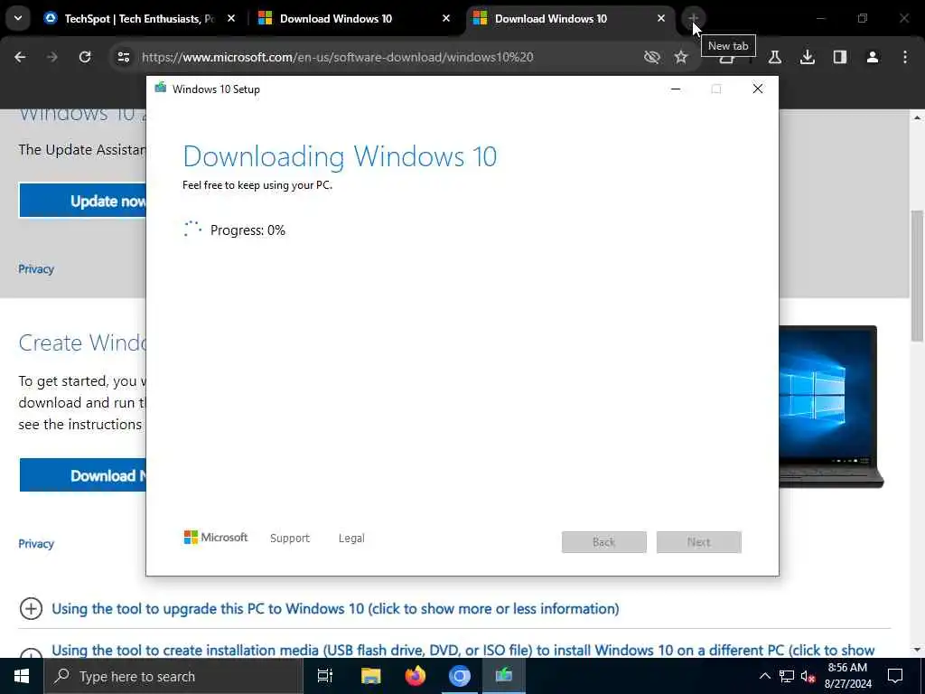Click the Microsoft logo in setup dialog

[x=216, y=537]
